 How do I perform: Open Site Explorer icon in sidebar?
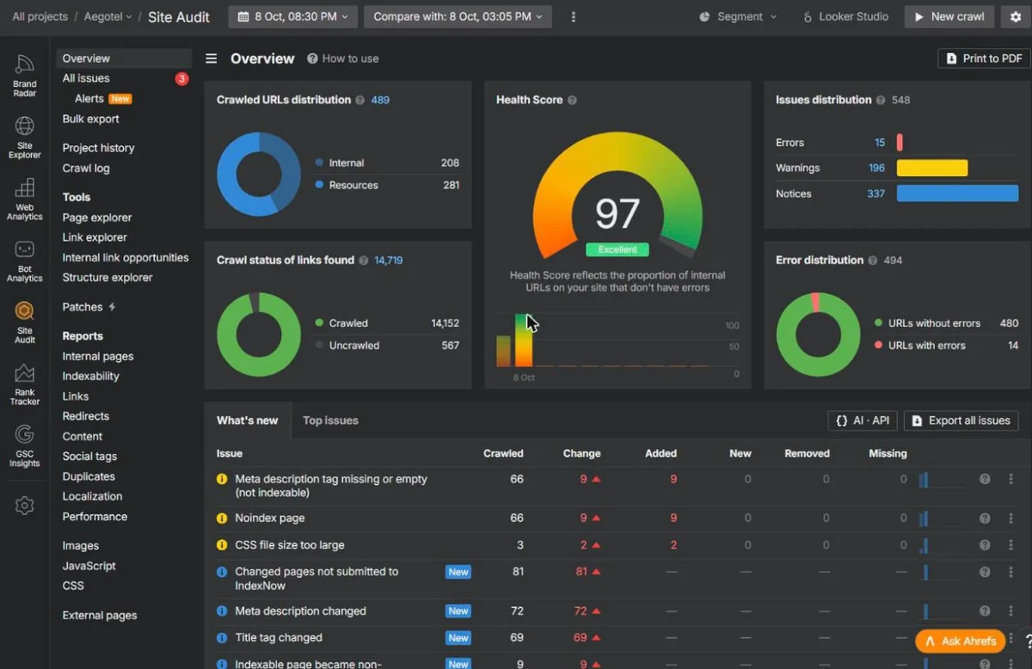coord(24,137)
